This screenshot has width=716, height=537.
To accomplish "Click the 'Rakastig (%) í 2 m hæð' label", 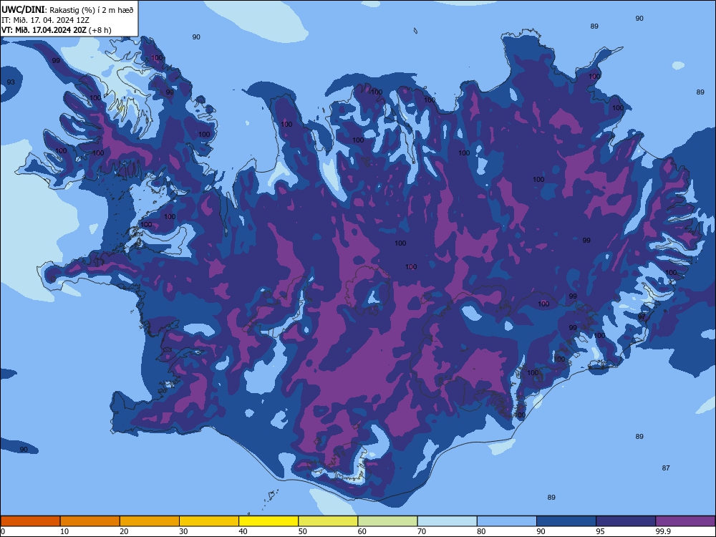I will coord(92,10).
